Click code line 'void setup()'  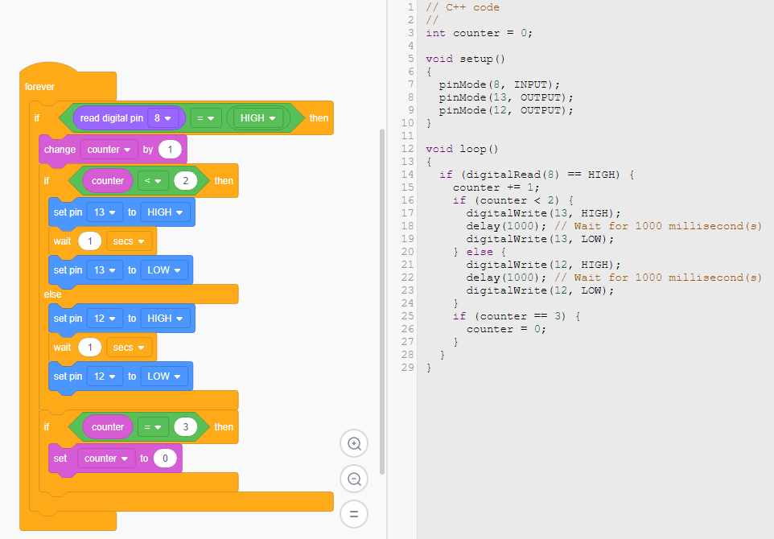click(466, 59)
